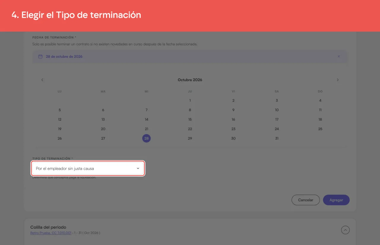This screenshot has width=380, height=245.
Task: Select day 11 in October calendar
Action: pos(320,110)
